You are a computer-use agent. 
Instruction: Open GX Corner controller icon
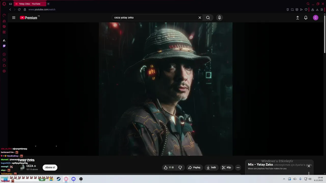click(x=10, y=4)
